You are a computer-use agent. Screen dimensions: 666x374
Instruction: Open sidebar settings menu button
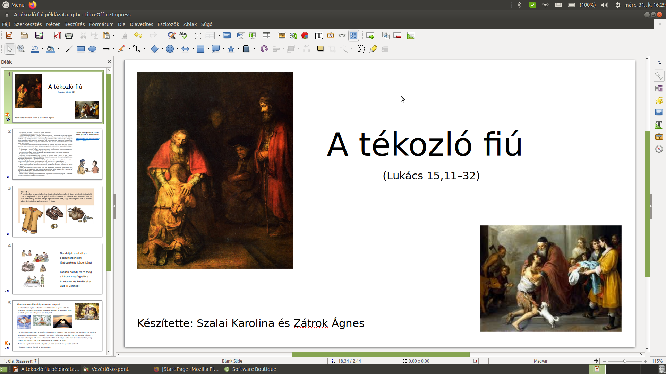click(x=659, y=63)
